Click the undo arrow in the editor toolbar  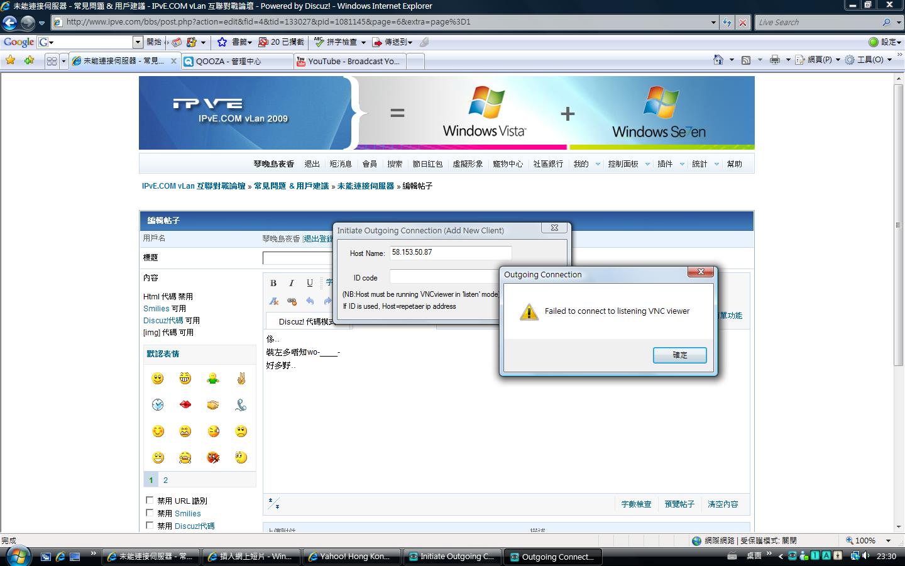pyautogui.click(x=311, y=301)
